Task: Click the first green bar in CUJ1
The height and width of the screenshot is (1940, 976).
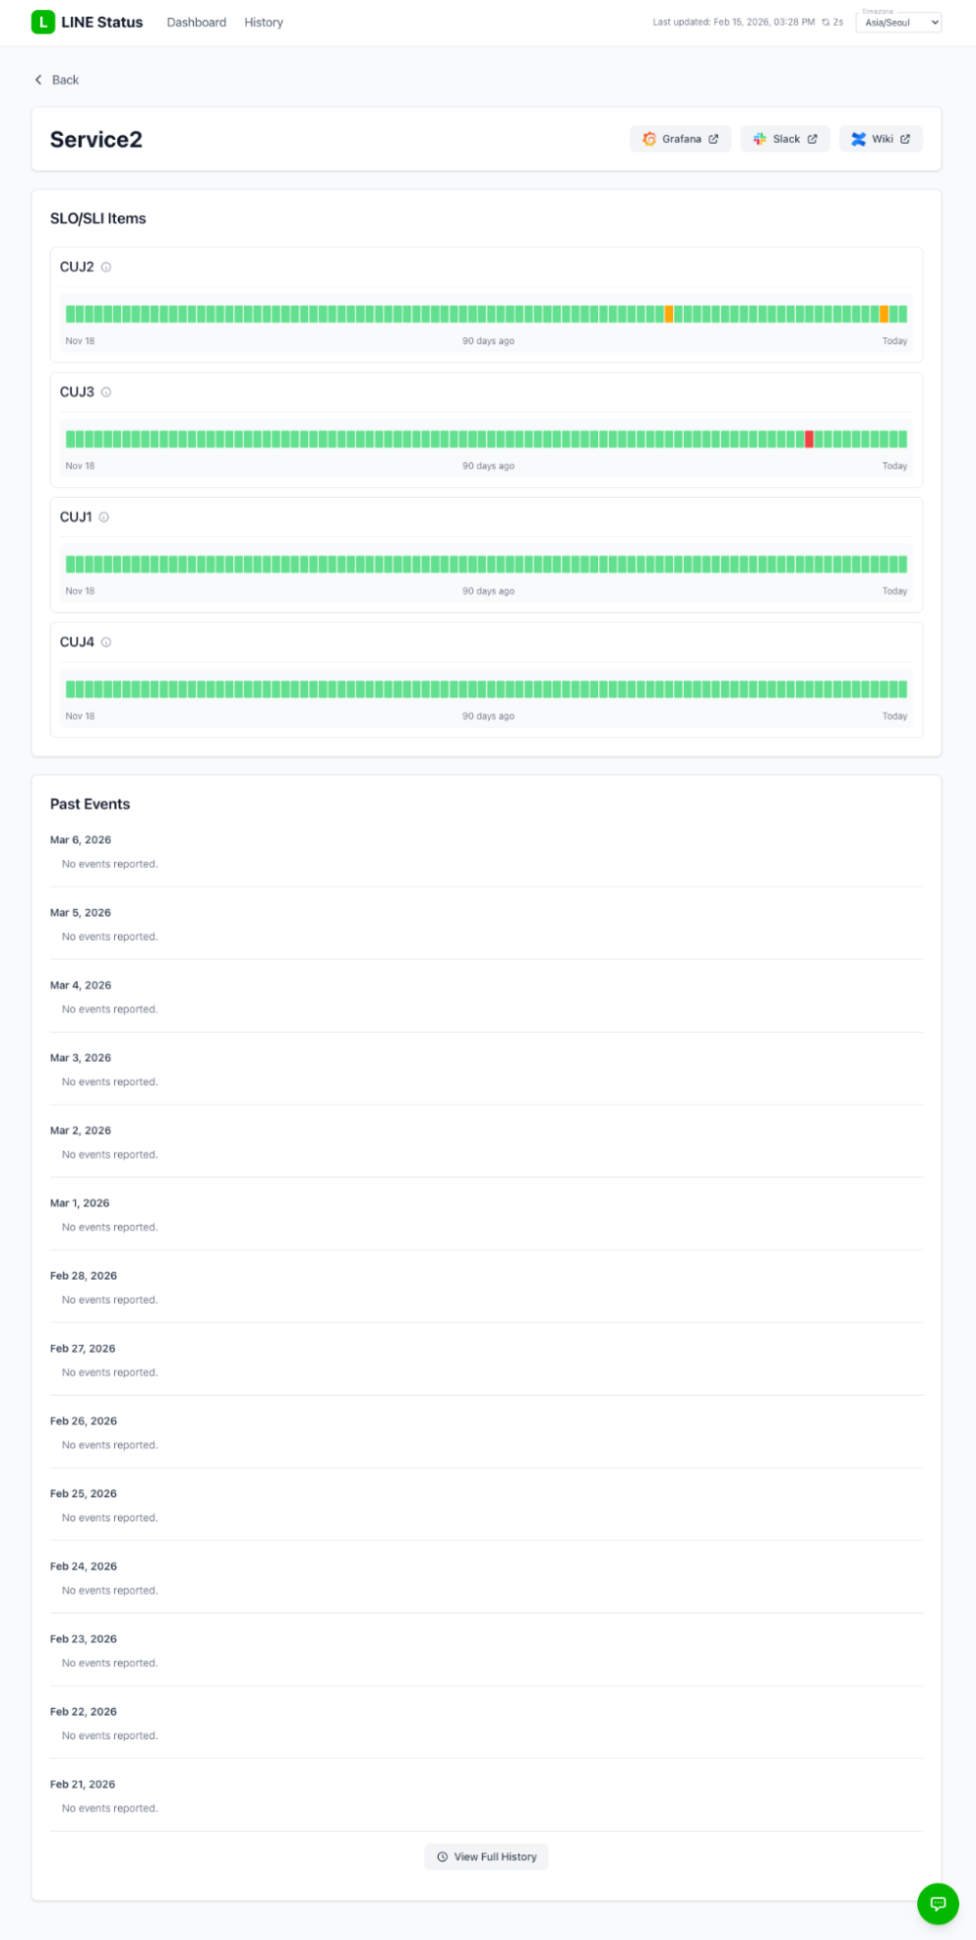Action: click(x=70, y=565)
